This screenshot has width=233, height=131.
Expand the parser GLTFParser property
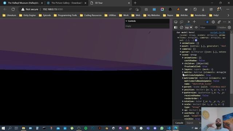pyautogui.click(x=181, y=52)
